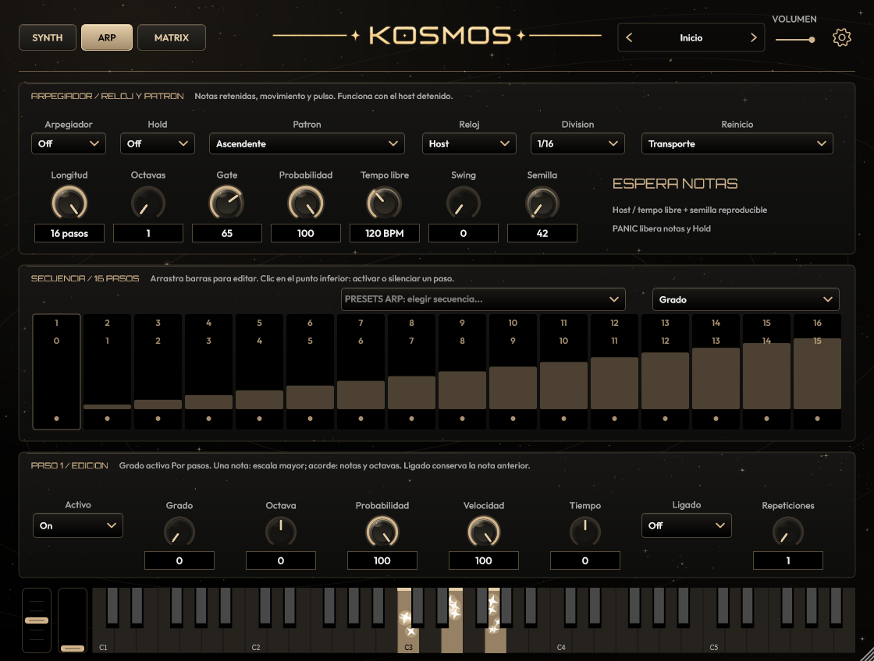
Task: Toggle step 16 active dot
Action: pos(817,419)
